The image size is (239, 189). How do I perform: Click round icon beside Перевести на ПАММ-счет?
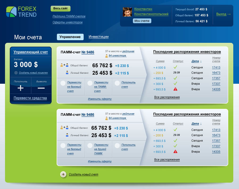click(90, 83)
